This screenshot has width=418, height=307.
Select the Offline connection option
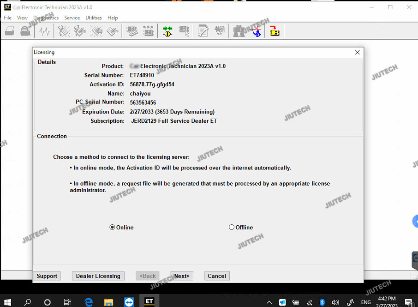(241, 227)
